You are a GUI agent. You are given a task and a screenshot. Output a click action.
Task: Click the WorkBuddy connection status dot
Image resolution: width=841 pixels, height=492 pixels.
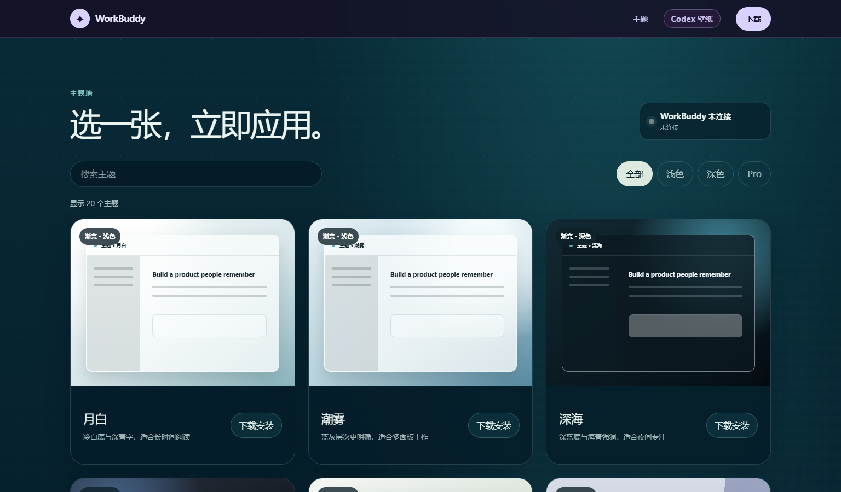(651, 121)
